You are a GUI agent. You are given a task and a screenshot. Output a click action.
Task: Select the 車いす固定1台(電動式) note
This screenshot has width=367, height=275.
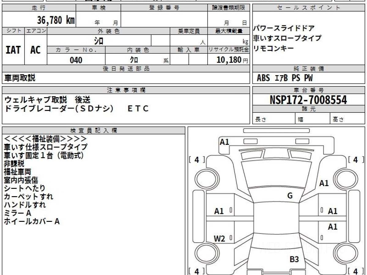coord(44,156)
